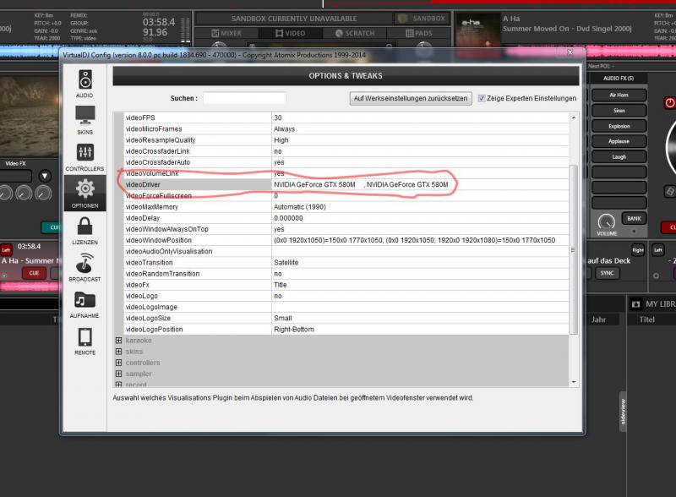676x497 pixels.
Task: Click the Title value of videoFx
Action: (281, 285)
